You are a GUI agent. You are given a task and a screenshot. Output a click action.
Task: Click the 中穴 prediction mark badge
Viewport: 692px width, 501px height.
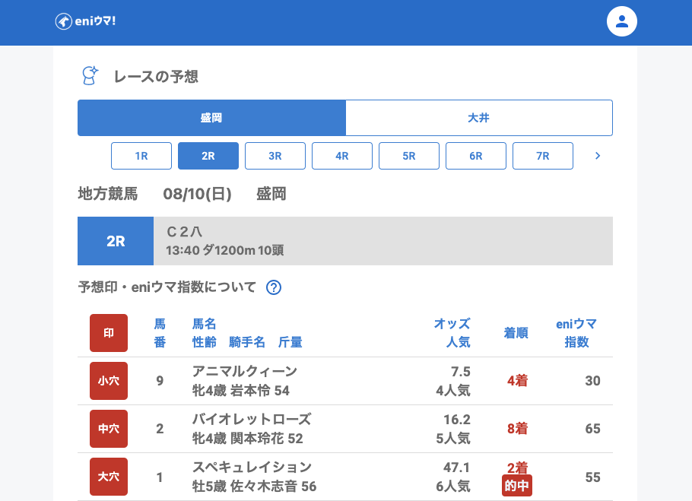pos(109,429)
